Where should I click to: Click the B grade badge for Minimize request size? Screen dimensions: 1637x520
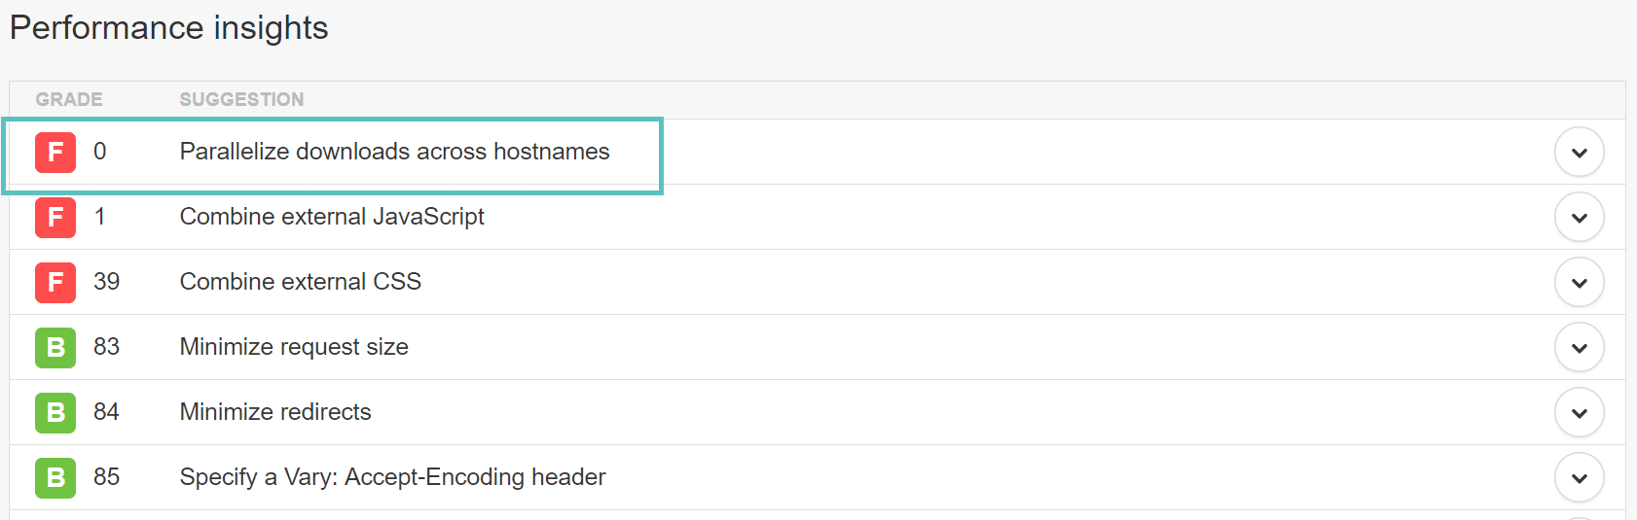[x=55, y=348]
